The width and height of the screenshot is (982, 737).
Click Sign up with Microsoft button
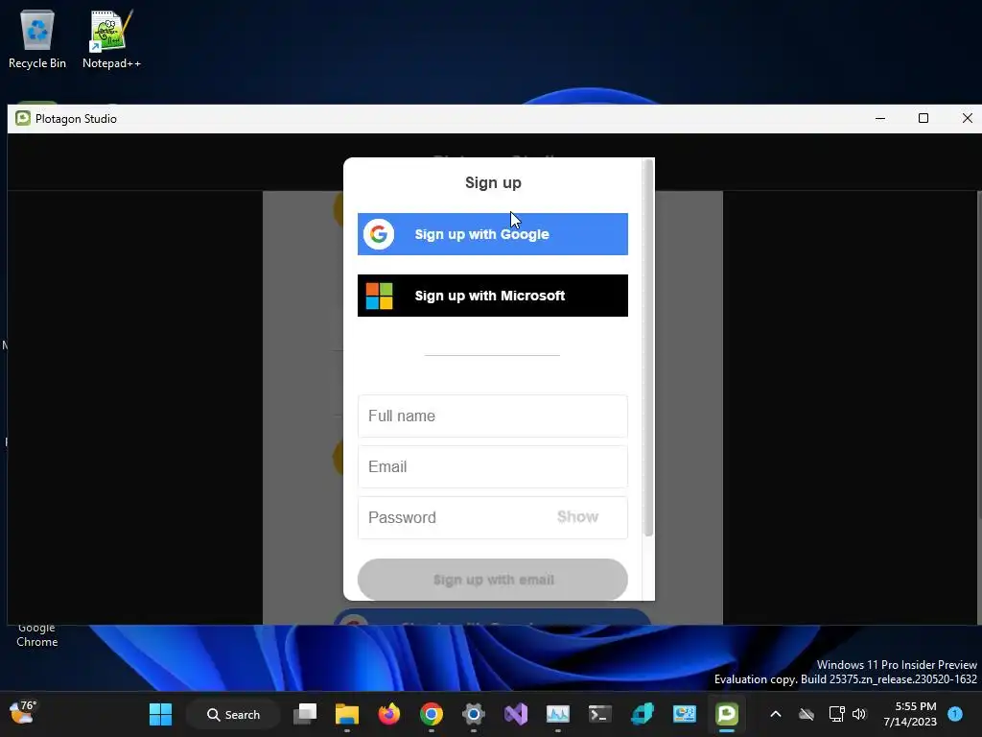click(x=492, y=296)
